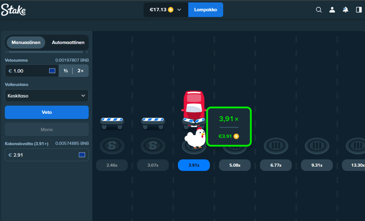
Task: Open the Lompakko wallet button
Action: coord(205,10)
